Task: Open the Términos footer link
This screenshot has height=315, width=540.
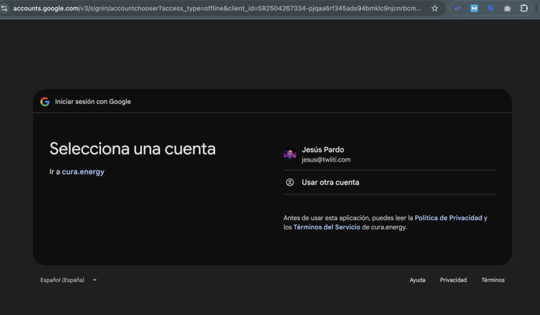Action: [x=493, y=280]
